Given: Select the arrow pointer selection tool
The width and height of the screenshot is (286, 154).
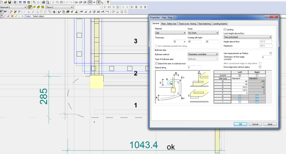Looking at the screenshot, I should [x=2, y=12].
